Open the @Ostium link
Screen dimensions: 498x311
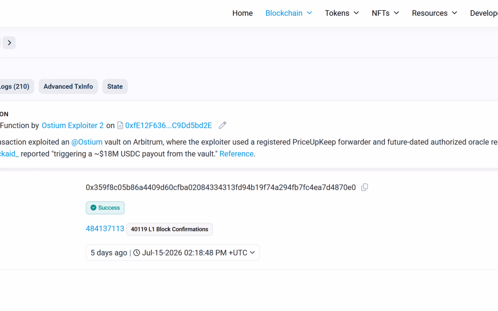click(87, 142)
